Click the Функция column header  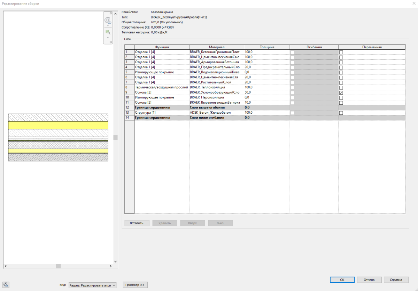162,47
